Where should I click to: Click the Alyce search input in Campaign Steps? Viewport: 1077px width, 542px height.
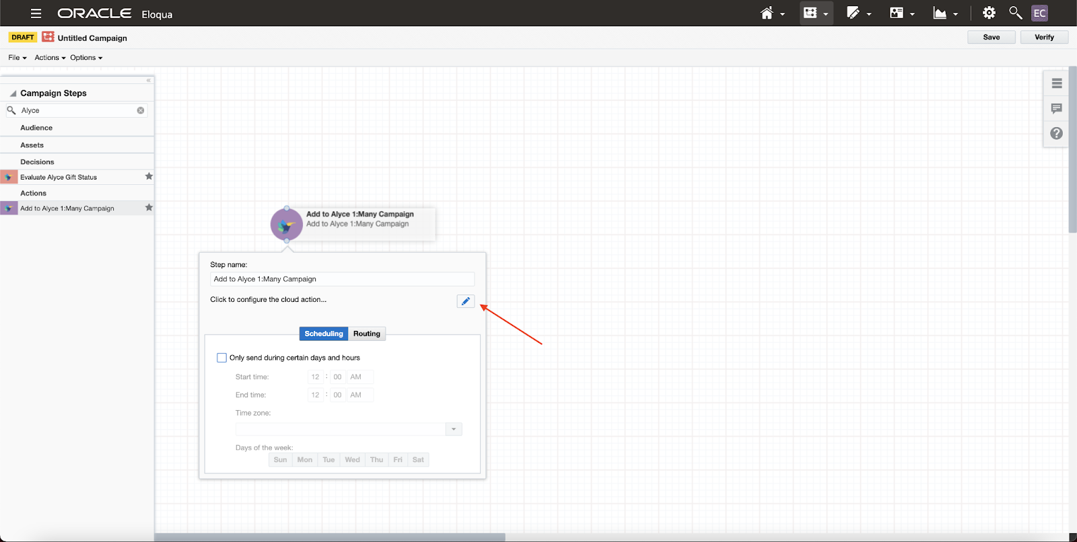point(77,110)
